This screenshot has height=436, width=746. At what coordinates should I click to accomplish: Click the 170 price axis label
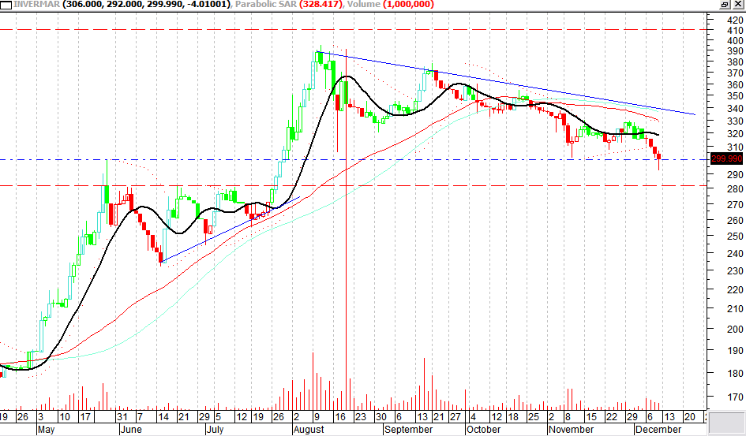[x=735, y=397]
